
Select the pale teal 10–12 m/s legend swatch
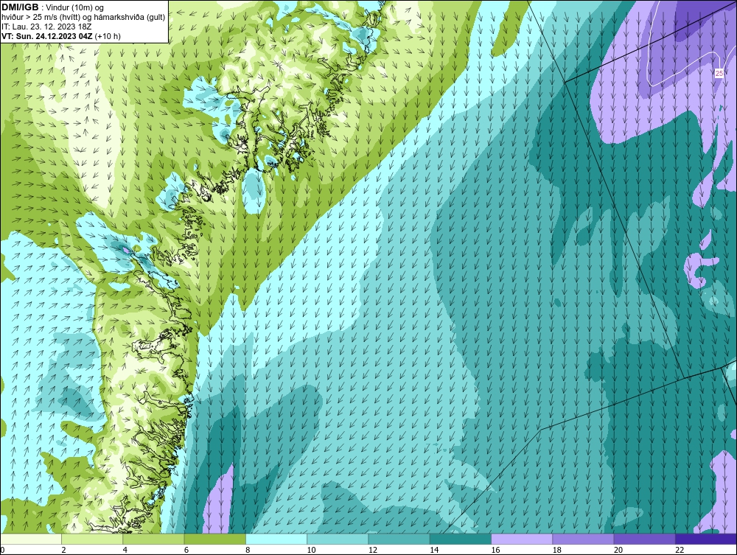(338, 539)
